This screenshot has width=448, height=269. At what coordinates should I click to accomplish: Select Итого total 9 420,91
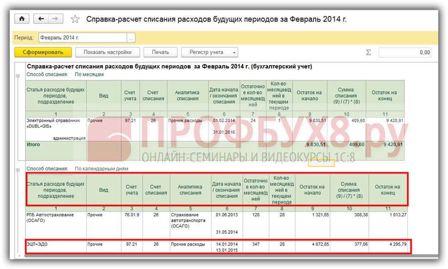pyautogui.click(x=393, y=144)
